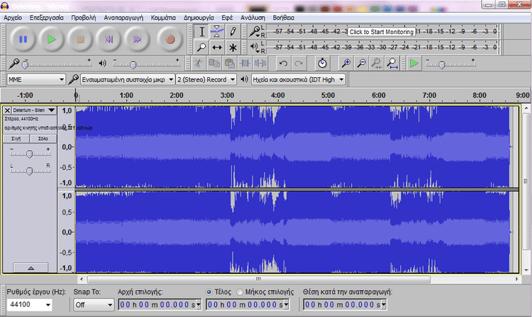Click the Paste icon in edit toolbar
This screenshot has height=317, width=532.
click(x=230, y=63)
